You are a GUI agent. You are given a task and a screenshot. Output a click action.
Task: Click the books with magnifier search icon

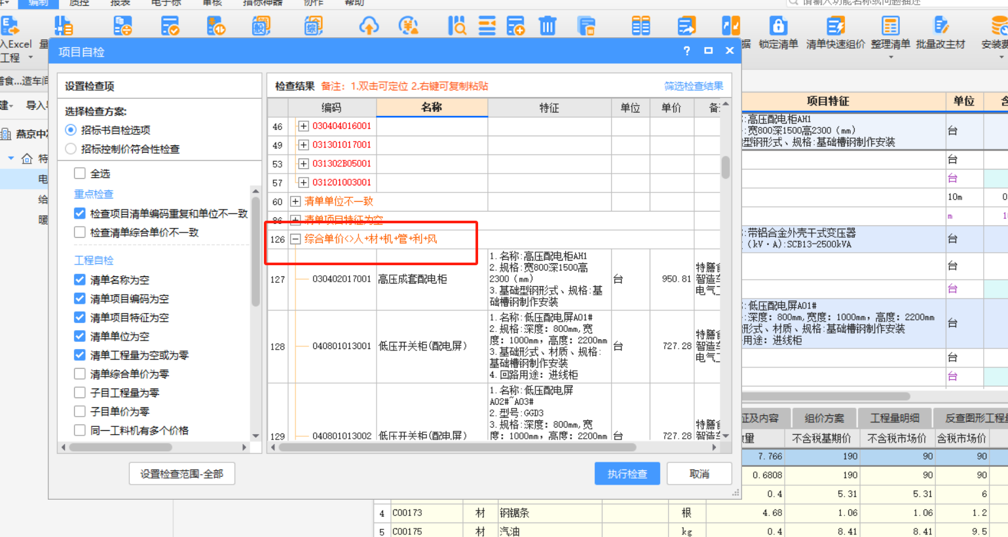pyautogui.click(x=457, y=26)
